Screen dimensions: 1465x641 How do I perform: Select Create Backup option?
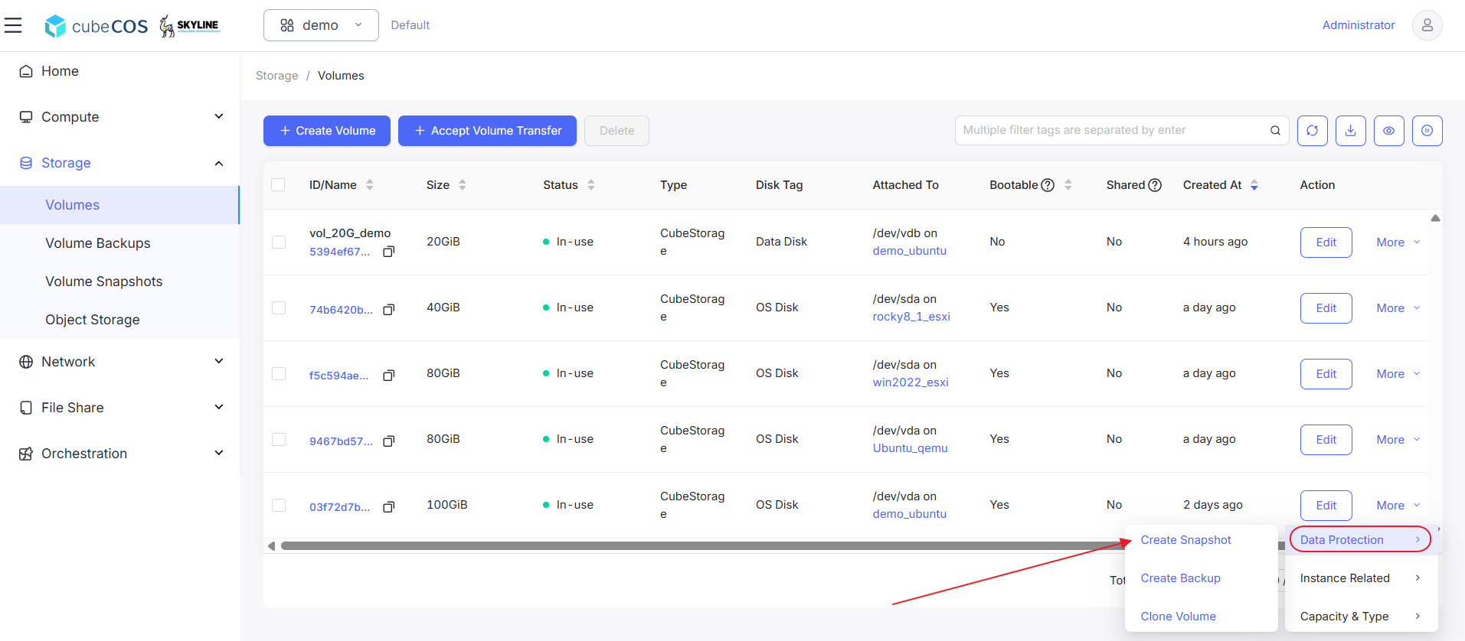1180,578
